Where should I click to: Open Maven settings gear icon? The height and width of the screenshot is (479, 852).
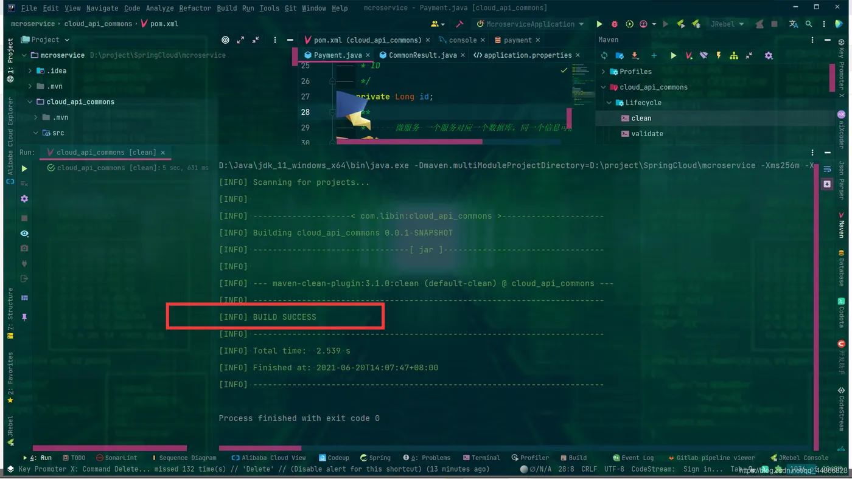click(x=769, y=56)
